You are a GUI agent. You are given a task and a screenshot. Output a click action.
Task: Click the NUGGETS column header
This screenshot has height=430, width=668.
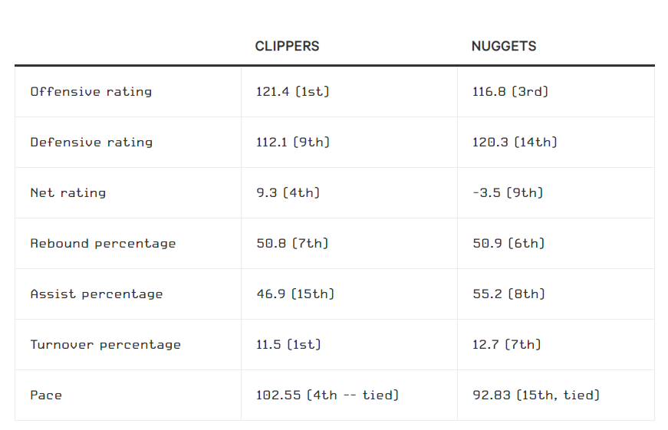pyautogui.click(x=503, y=47)
